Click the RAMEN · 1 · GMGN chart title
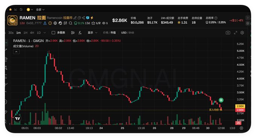The height and width of the screenshot is (138, 256). click(x=28, y=41)
